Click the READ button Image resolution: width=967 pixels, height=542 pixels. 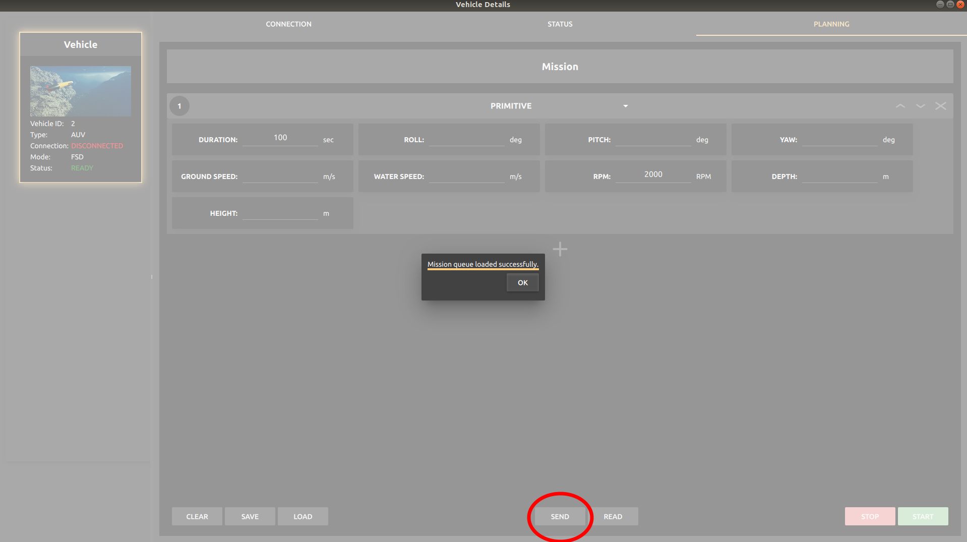(x=613, y=516)
